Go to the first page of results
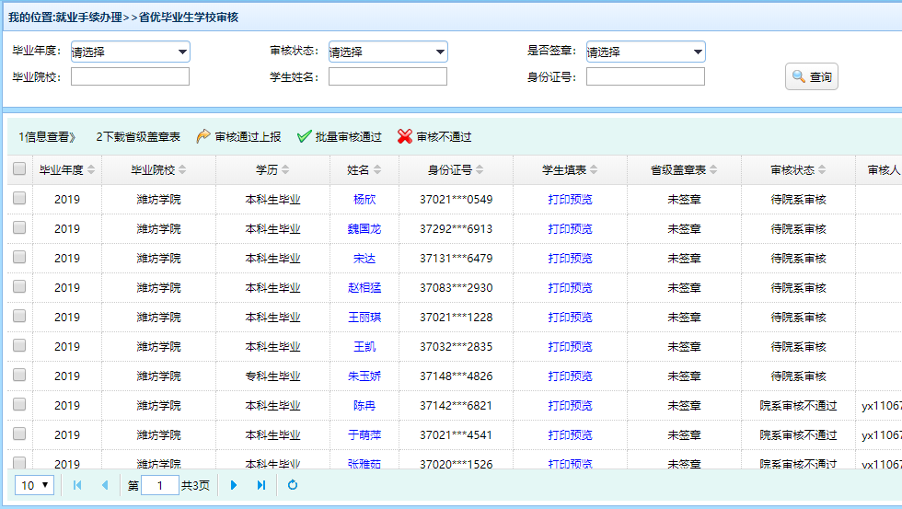Screen dimensions: 902x509 click(76, 485)
